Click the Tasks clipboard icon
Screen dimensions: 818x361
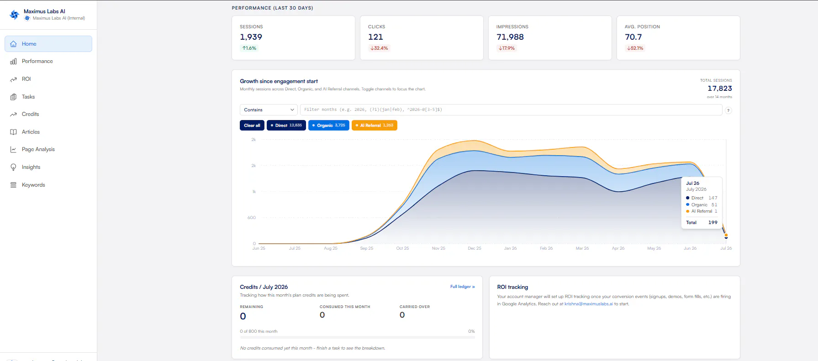[x=13, y=97]
